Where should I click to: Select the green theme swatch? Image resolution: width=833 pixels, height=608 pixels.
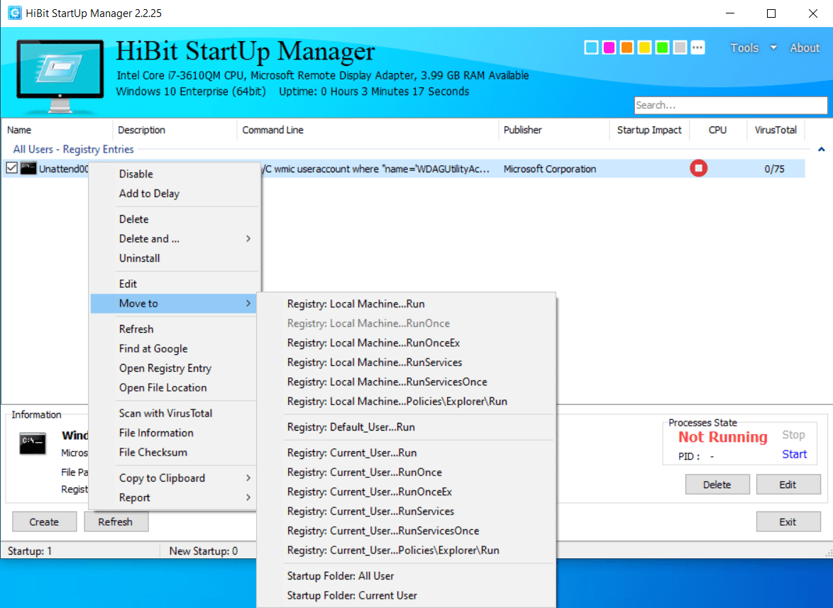tap(662, 48)
